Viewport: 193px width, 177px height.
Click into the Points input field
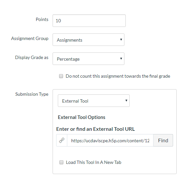(89, 21)
